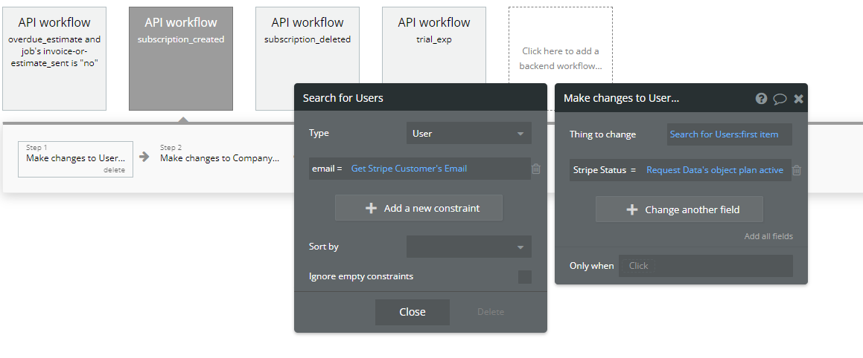Click delete on Step 1 action

[x=114, y=170]
